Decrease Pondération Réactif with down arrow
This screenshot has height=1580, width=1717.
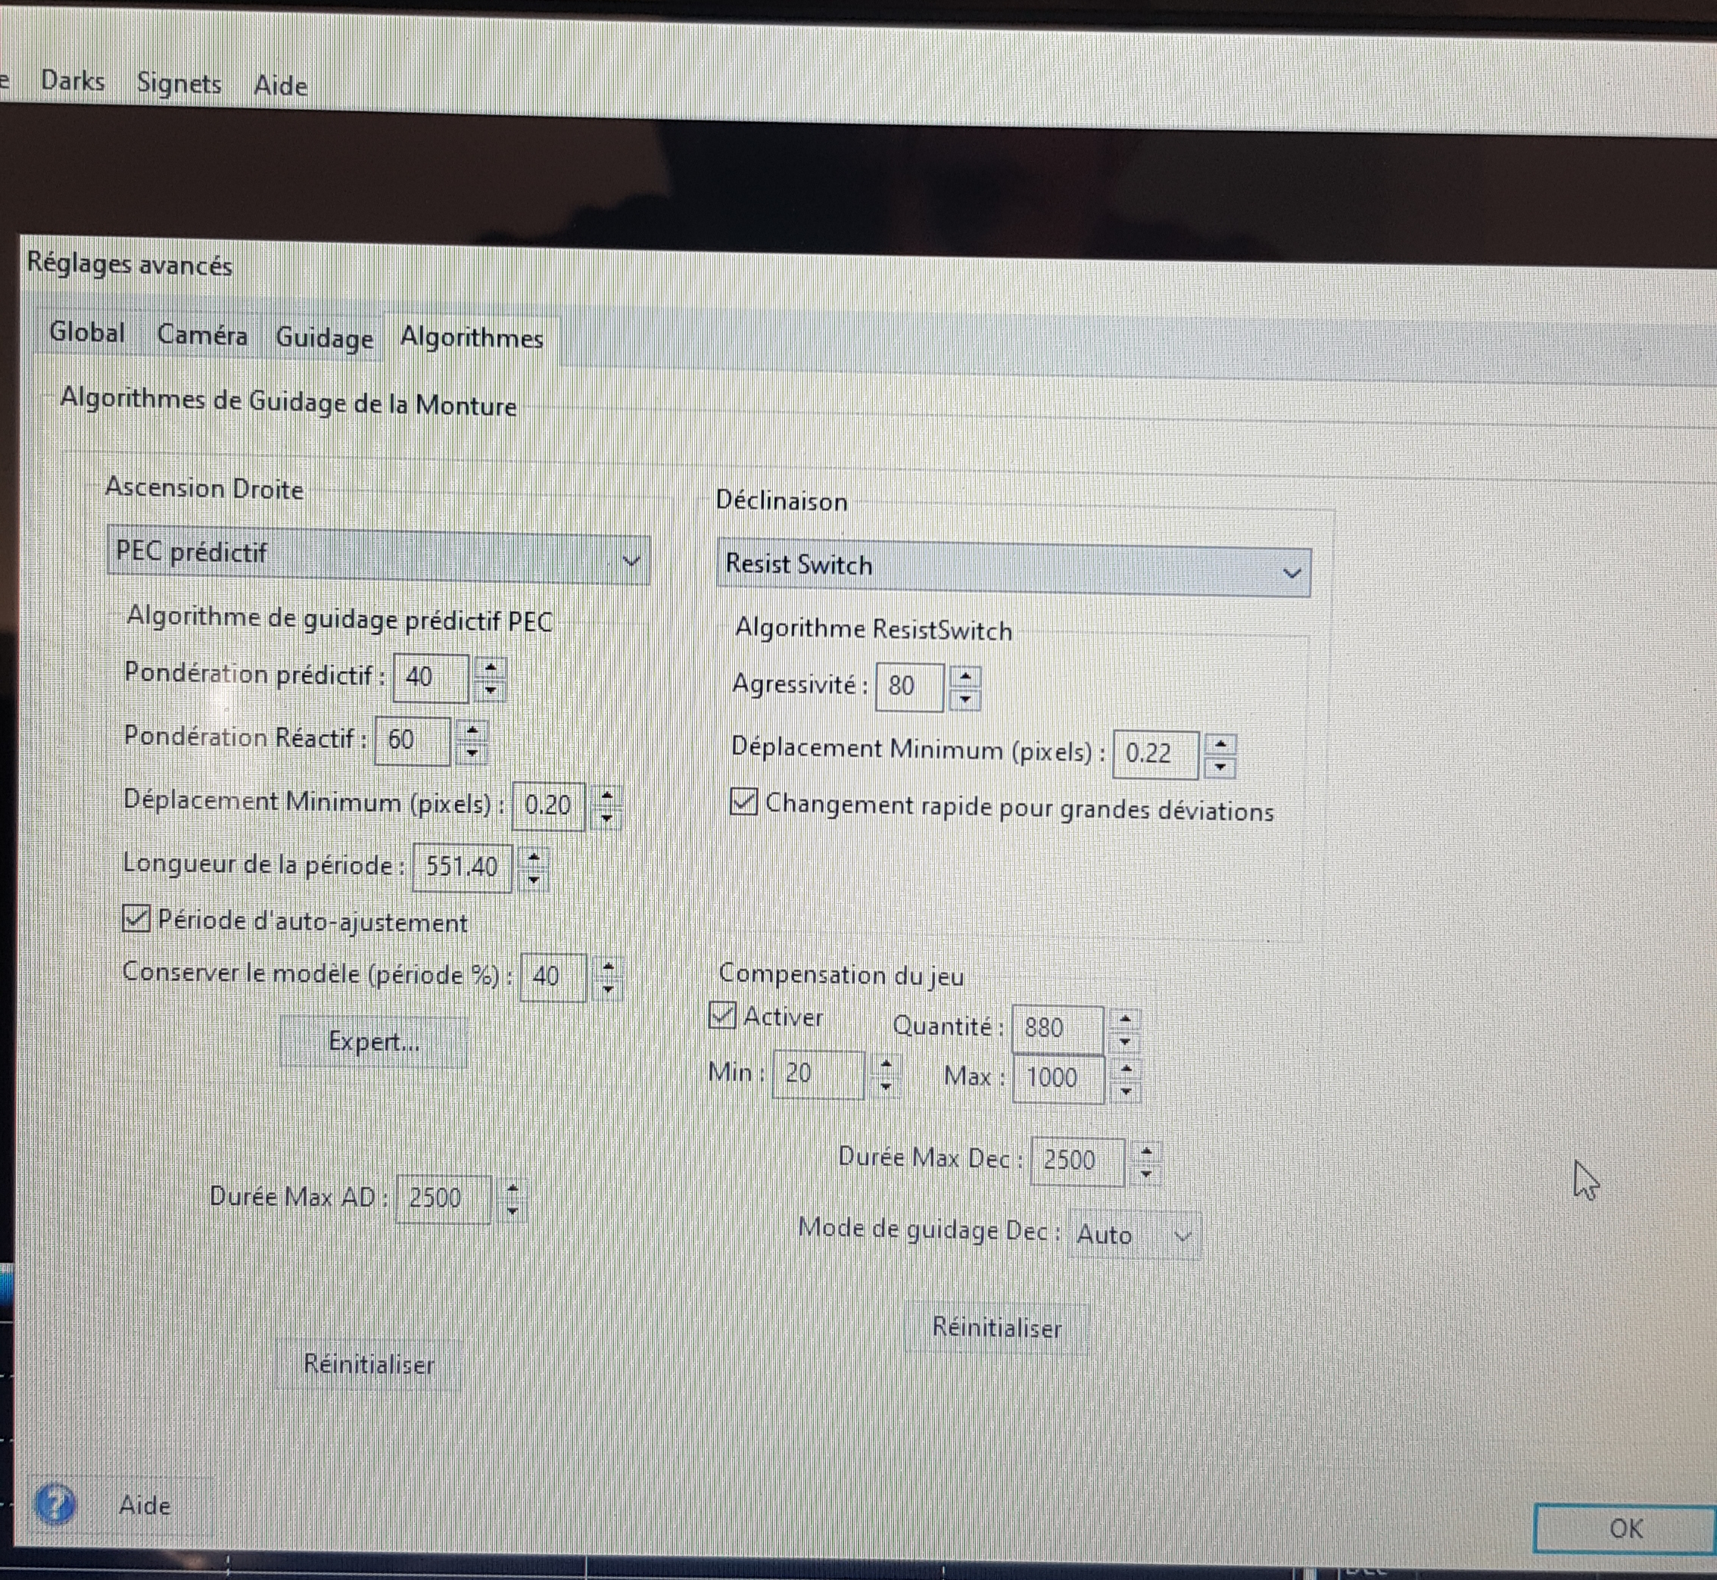coord(472,753)
